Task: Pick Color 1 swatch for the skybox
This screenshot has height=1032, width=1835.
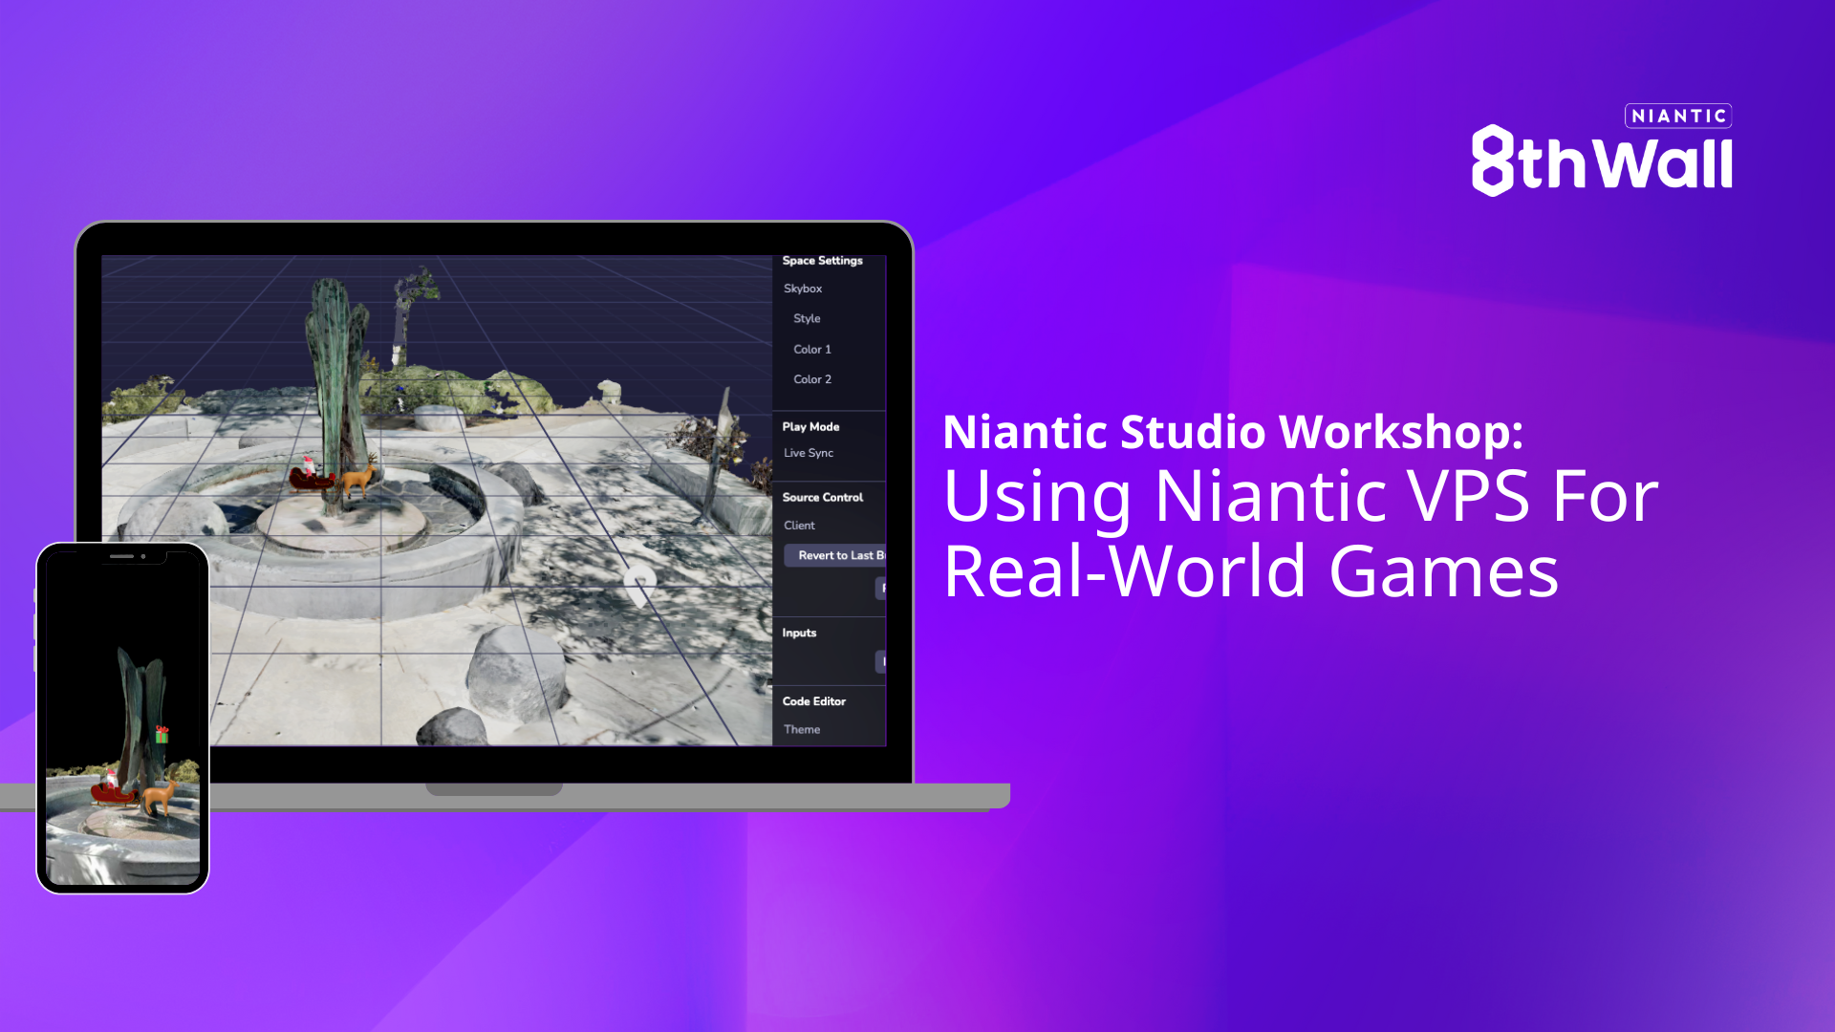Action: click(811, 349)
